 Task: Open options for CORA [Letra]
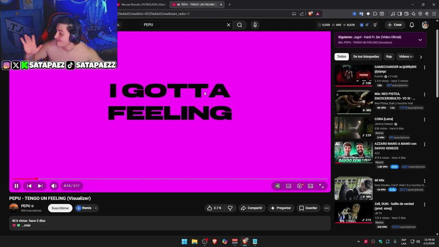425,120
